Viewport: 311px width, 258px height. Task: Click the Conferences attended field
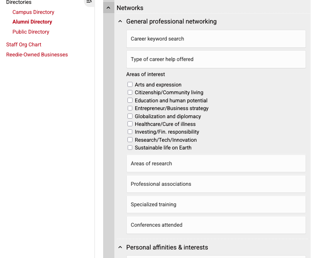pyautogui.click(x=216, y=225)
